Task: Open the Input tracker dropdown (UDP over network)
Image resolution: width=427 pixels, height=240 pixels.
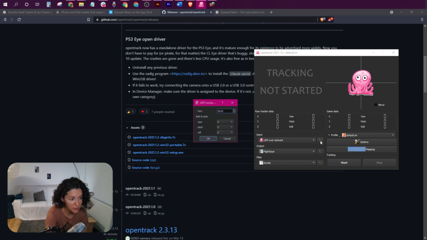Action: (287, 140)
